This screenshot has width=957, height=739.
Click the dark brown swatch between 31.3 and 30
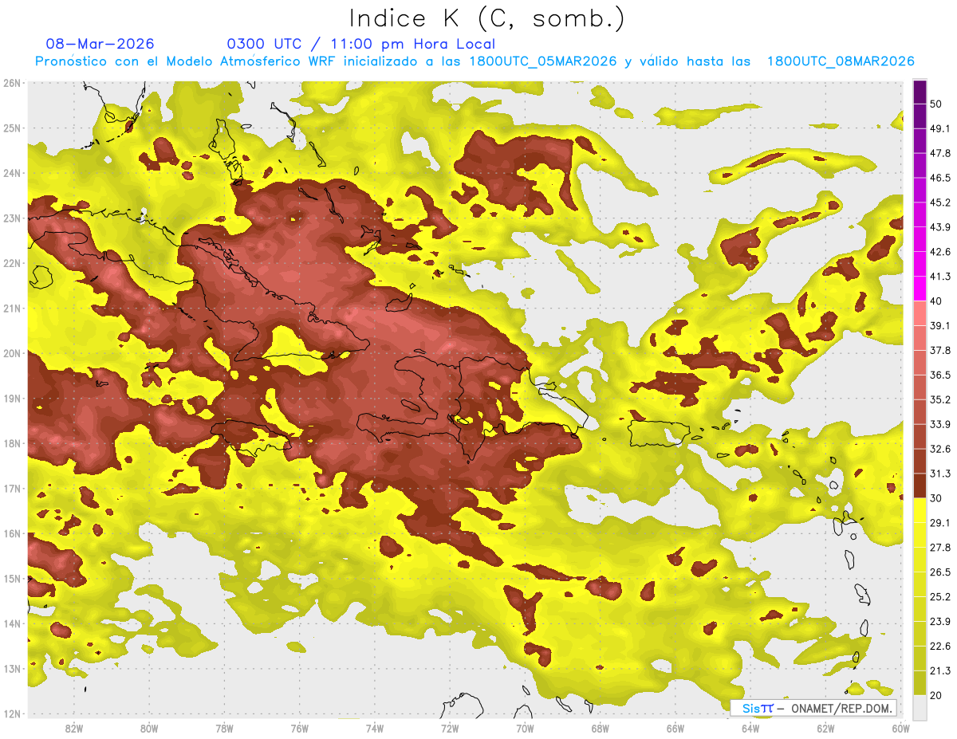[x=920, y=485]
